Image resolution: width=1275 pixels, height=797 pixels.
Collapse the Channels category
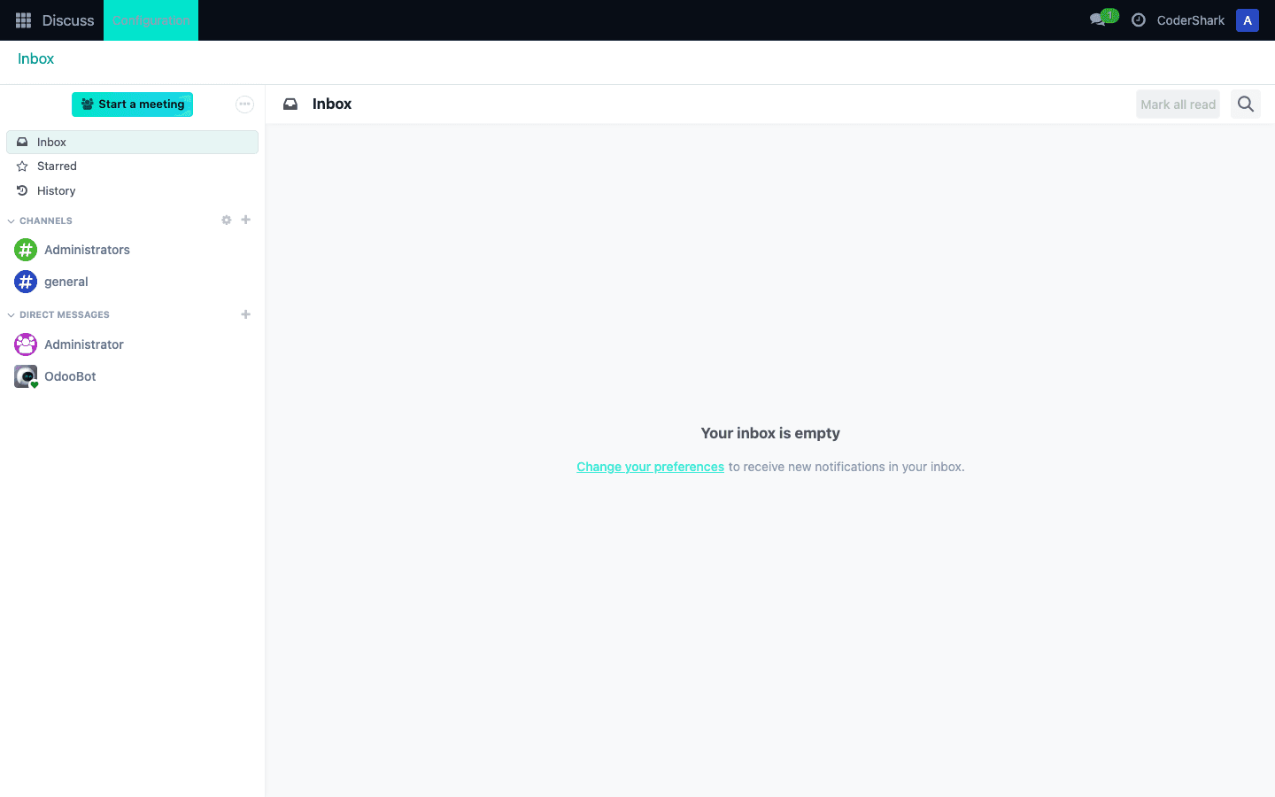[x=40, y=221]
